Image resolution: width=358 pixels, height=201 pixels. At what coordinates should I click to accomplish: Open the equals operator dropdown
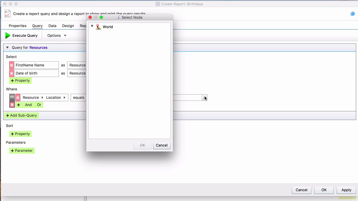(79, 97)
